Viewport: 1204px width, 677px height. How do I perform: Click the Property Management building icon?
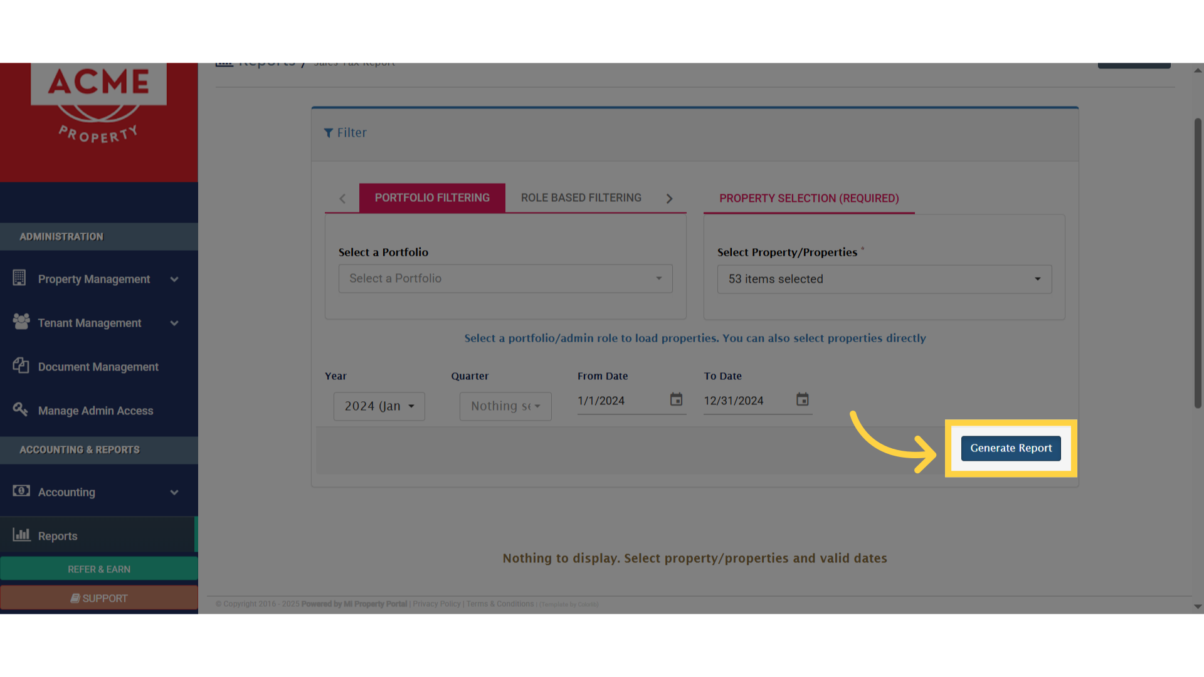(x=19, y=278)
